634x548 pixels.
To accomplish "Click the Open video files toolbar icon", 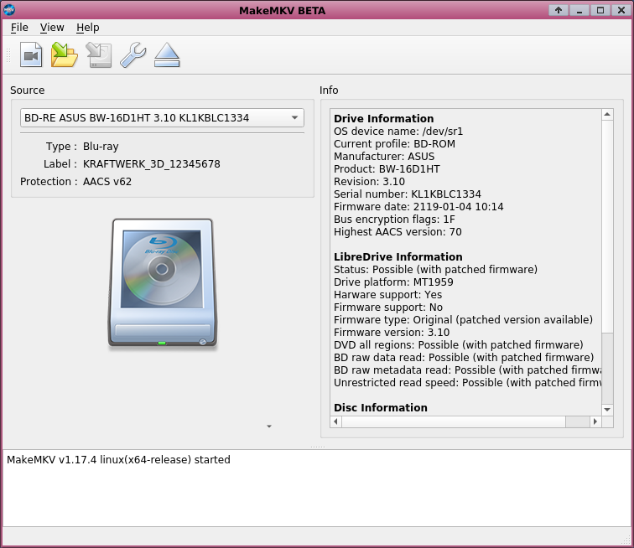I will click(31, 55).
